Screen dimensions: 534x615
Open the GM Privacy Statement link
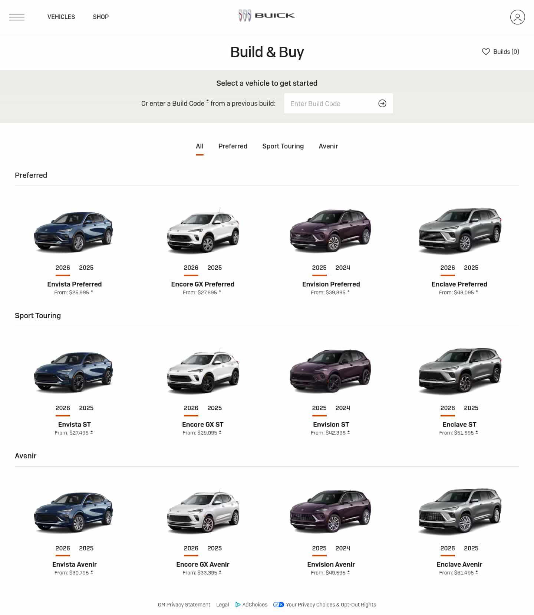pyautogui.click(x=184, y=605)
